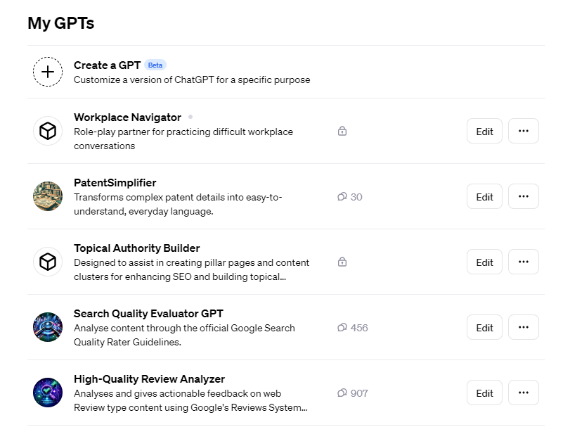Open the options menu for Workplace Navigator
Viewport: 570px width, 446px height.
coord(523,131)
